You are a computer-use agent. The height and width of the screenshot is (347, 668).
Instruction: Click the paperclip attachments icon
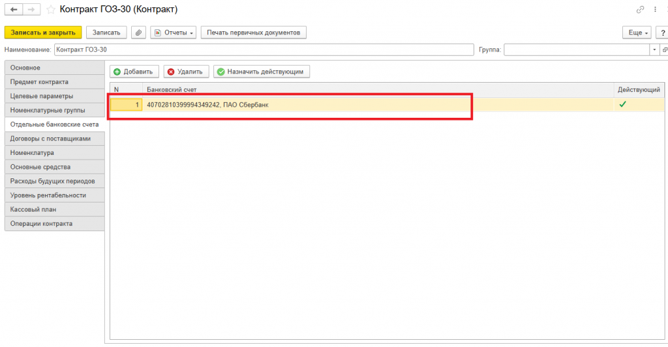point(138,33)
